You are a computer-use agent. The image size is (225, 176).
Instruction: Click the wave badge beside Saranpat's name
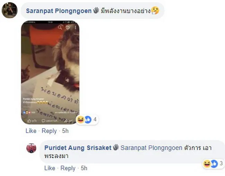pyautogui.click(x=96, y=10)
